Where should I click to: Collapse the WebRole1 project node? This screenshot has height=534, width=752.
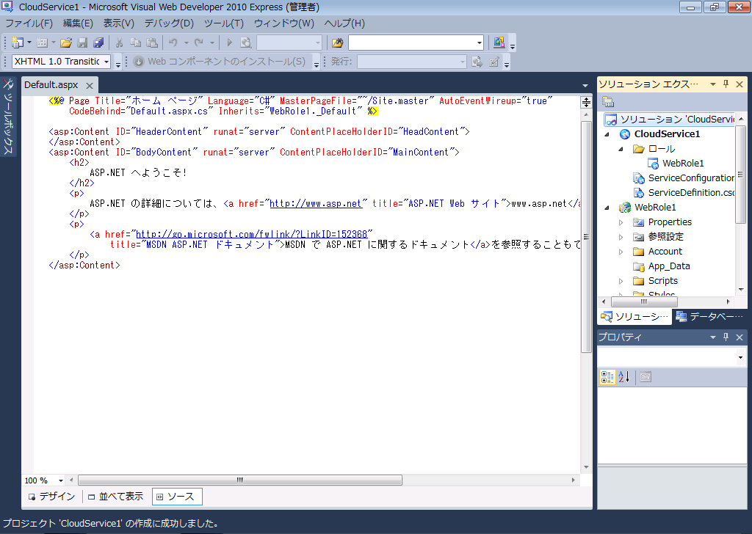pyautogui.click(x=607, y=208)
